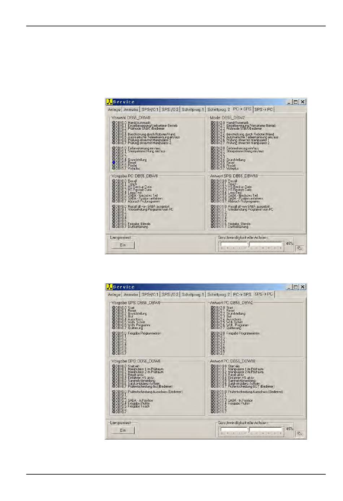Image resolution: width=343 pixels, height=501 pixels.
Task: Click arrow icon button beside 45%, lower window
Action: (300, 433)
